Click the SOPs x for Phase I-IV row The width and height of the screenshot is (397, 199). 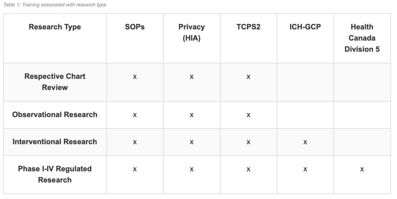(135, 169)
